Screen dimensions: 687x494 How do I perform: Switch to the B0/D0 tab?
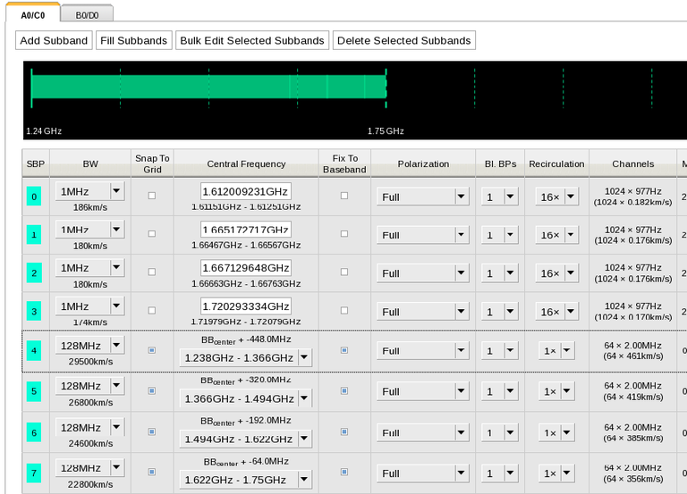point(87,13)
